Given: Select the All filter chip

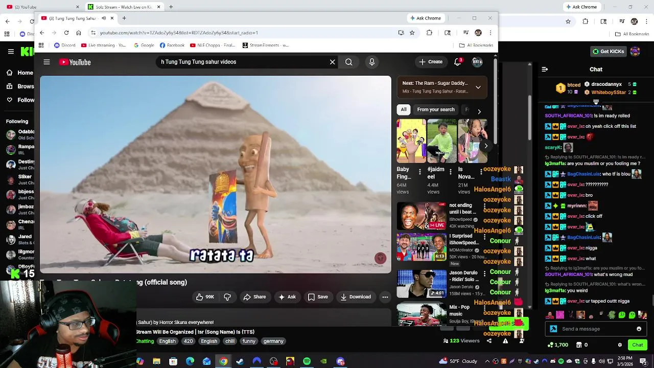Looking at the screenshot, I should [x=404, y=109].
